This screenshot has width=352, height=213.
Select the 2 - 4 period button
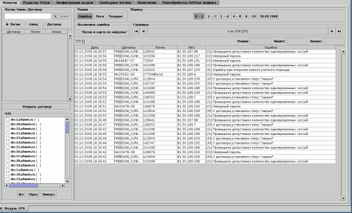click(224, 16)
